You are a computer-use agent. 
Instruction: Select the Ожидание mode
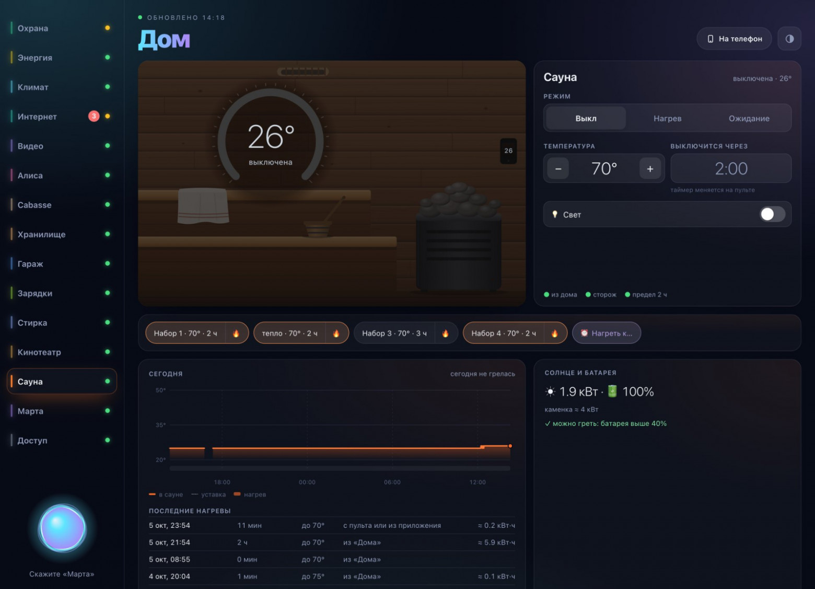749,119
